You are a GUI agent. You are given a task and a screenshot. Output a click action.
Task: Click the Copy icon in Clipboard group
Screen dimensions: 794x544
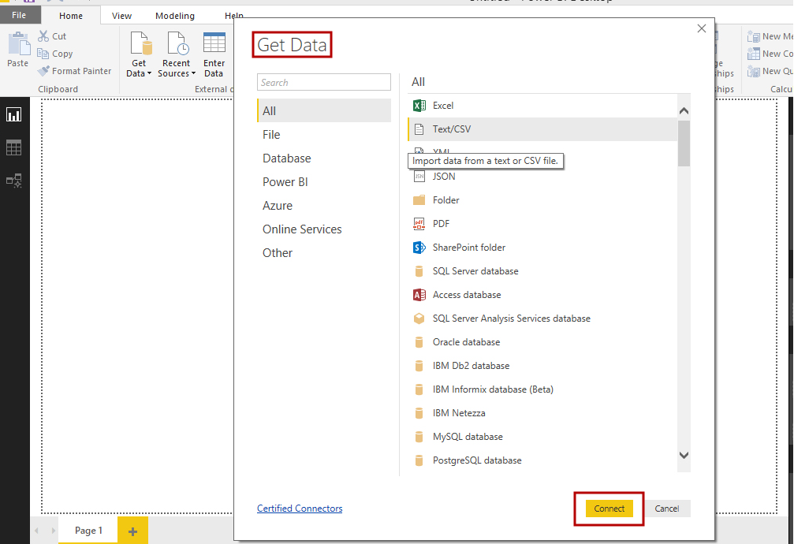pyautogui.click(x=43, y=53)
